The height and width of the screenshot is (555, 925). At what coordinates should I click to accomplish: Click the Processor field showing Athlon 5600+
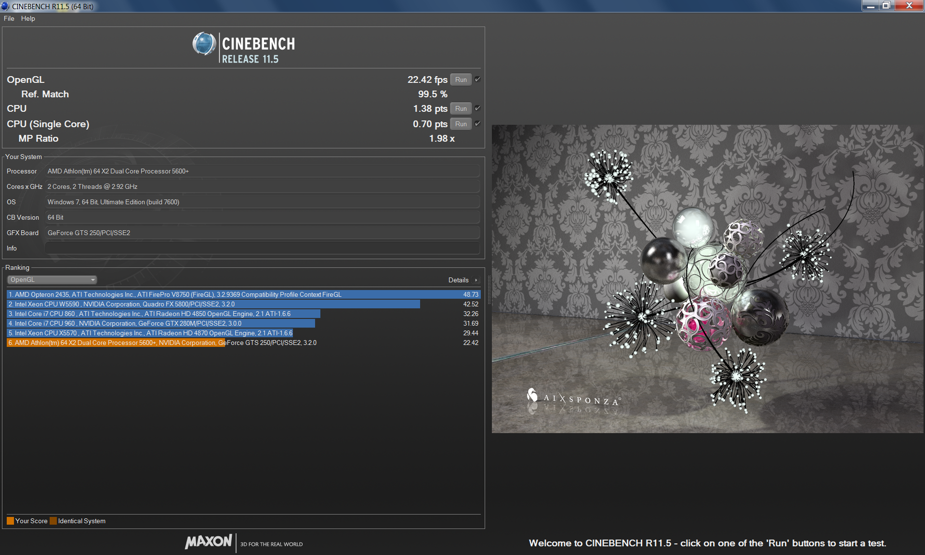[263, 171]
